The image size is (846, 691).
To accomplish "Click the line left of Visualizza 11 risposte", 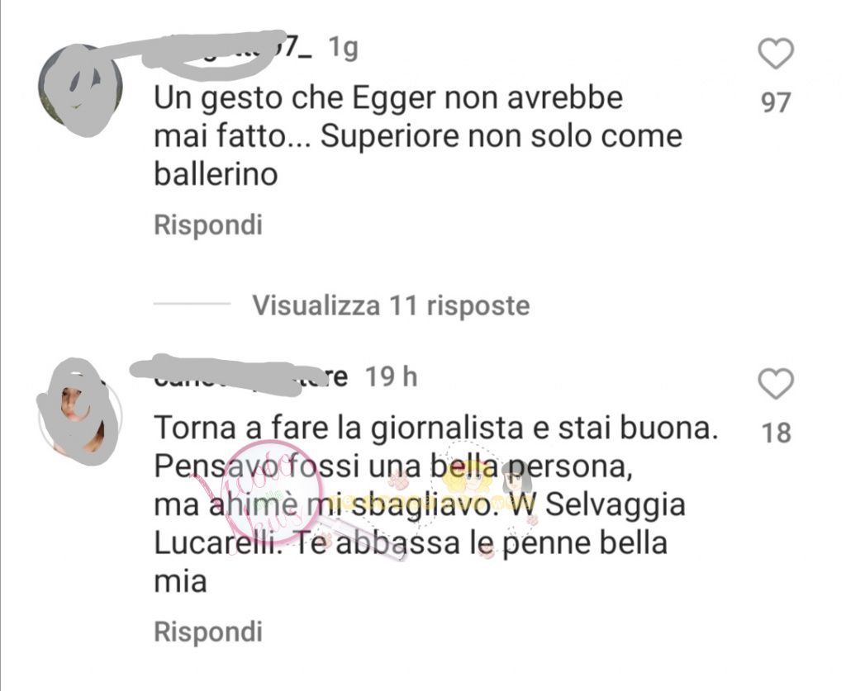I will click(x=192, y=304).
